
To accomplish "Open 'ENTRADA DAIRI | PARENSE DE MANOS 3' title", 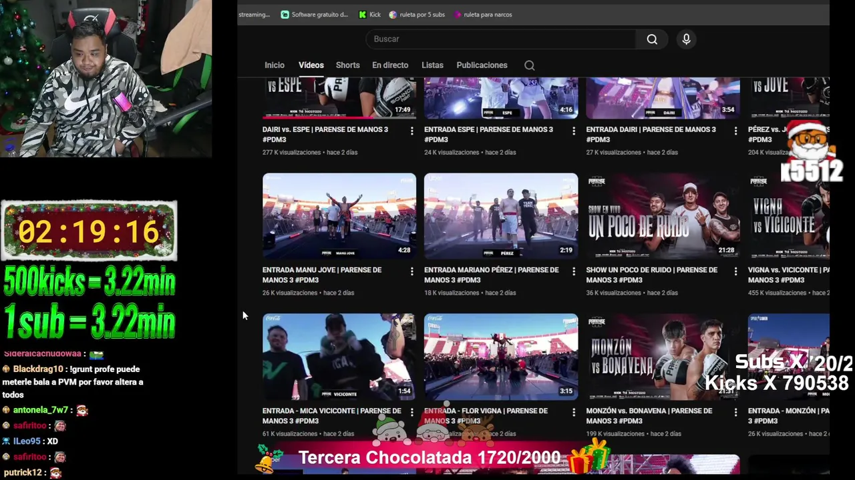I will (x=651, y=135).
